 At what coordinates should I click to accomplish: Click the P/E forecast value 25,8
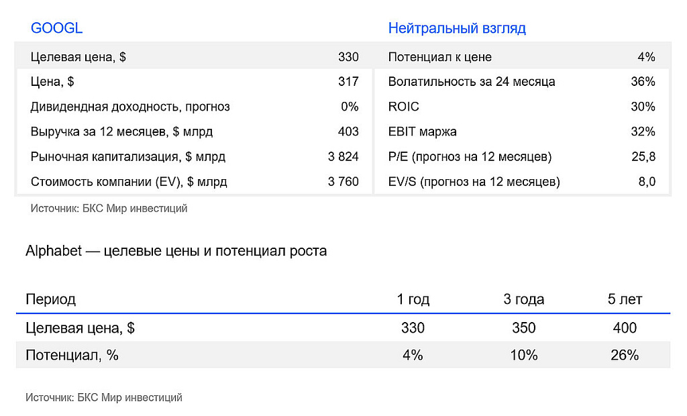643,157
